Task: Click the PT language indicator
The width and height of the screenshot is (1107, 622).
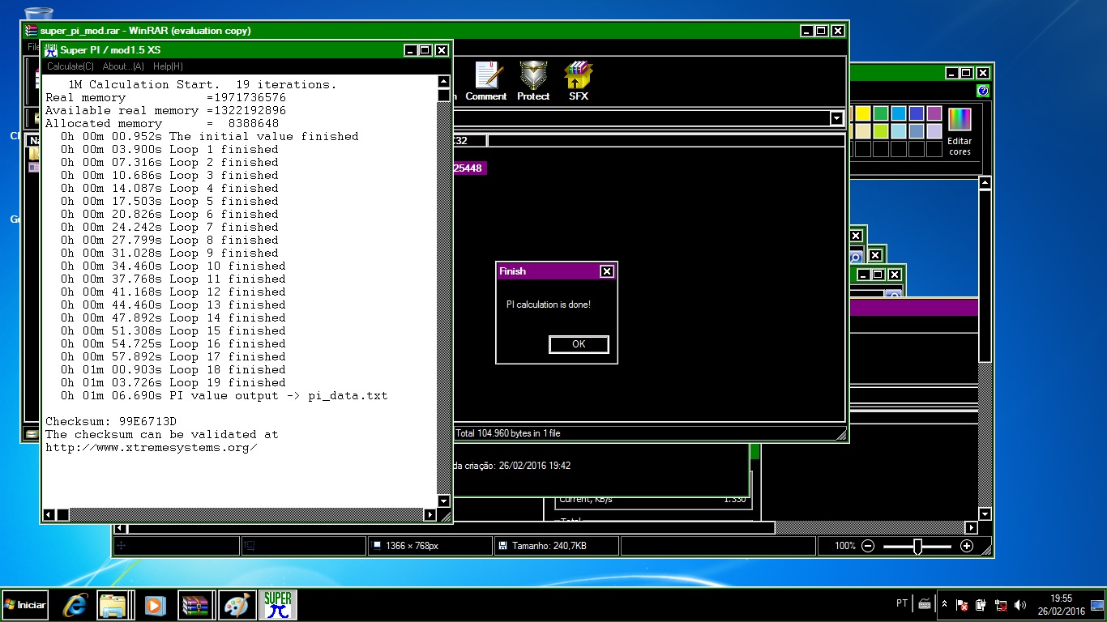Action: (x=902, y=603)
